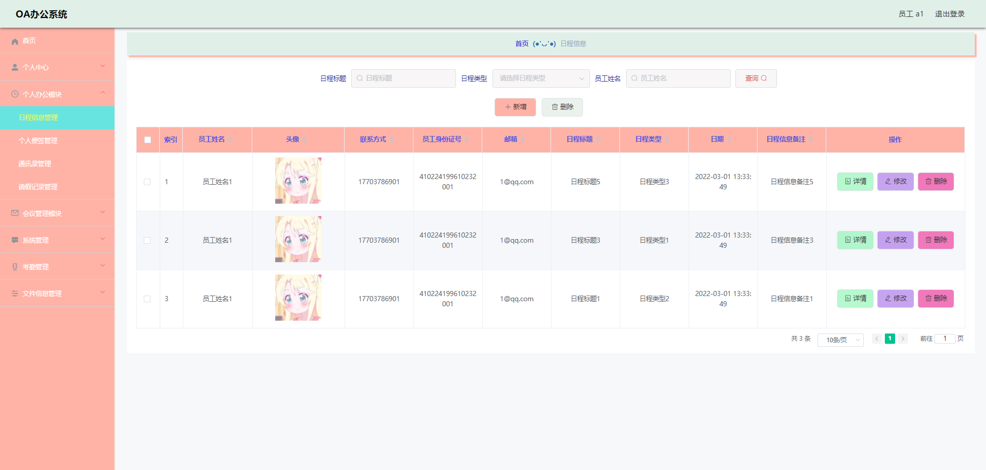
Task: Click 详情 button on row 1
Action: [855, 181]
